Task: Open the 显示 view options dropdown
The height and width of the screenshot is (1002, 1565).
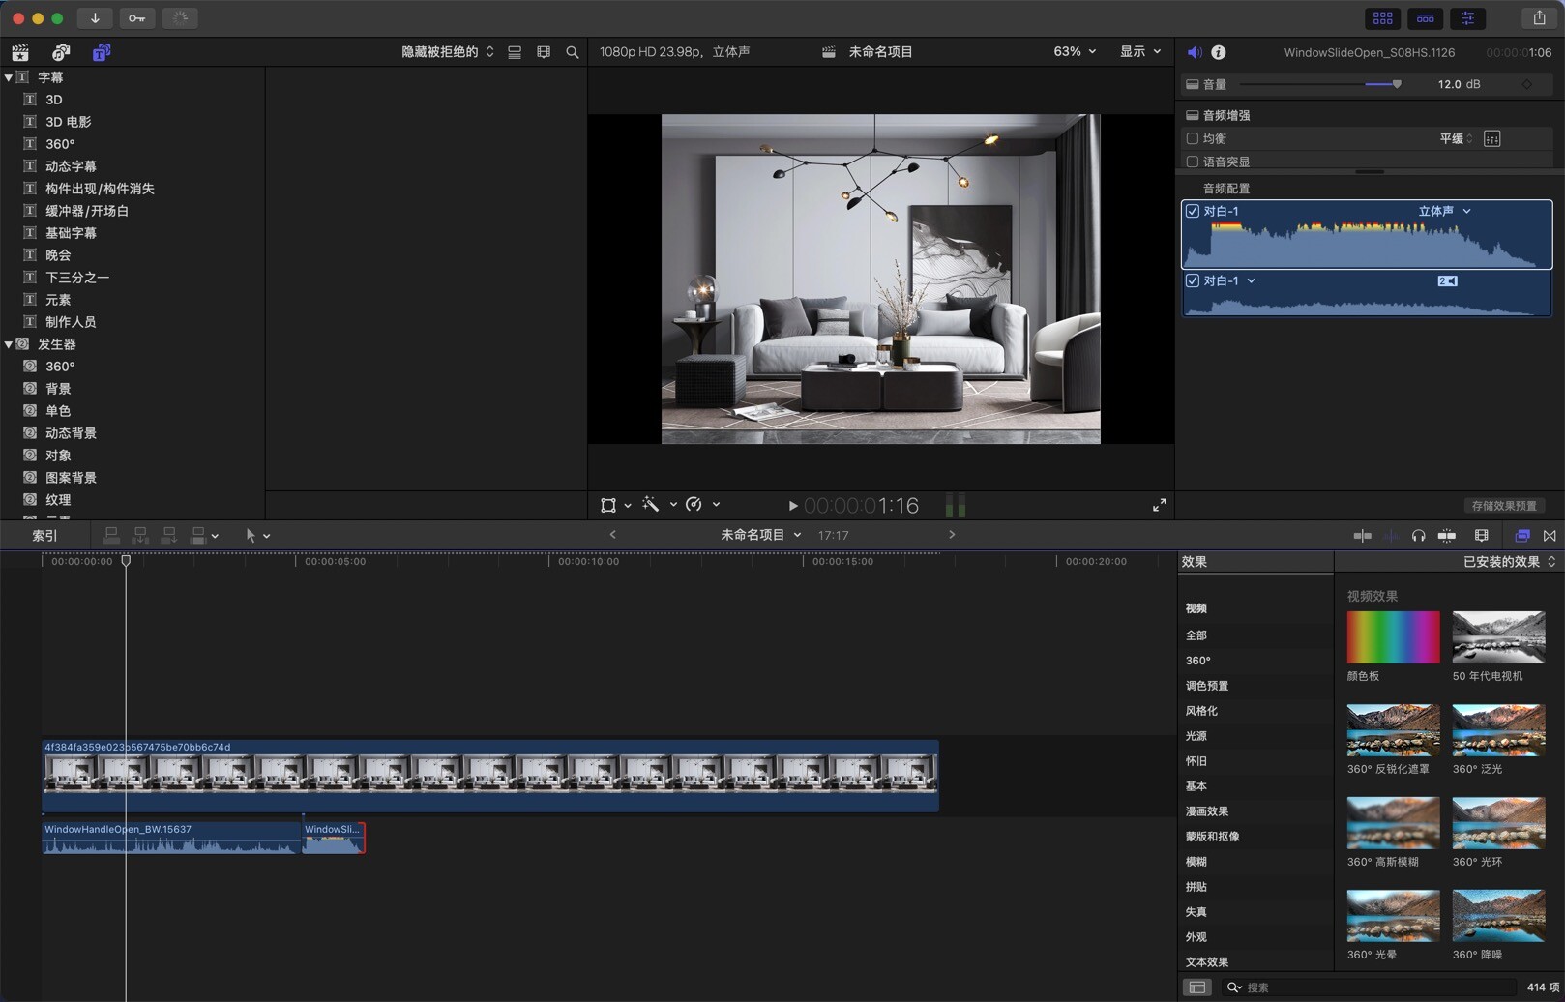Action: pos(1140,52)
